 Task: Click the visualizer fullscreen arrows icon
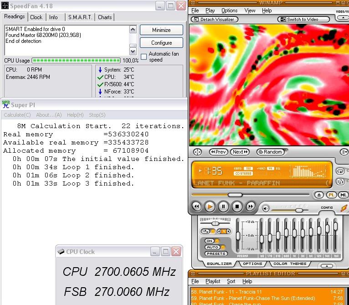click(197, 152)
